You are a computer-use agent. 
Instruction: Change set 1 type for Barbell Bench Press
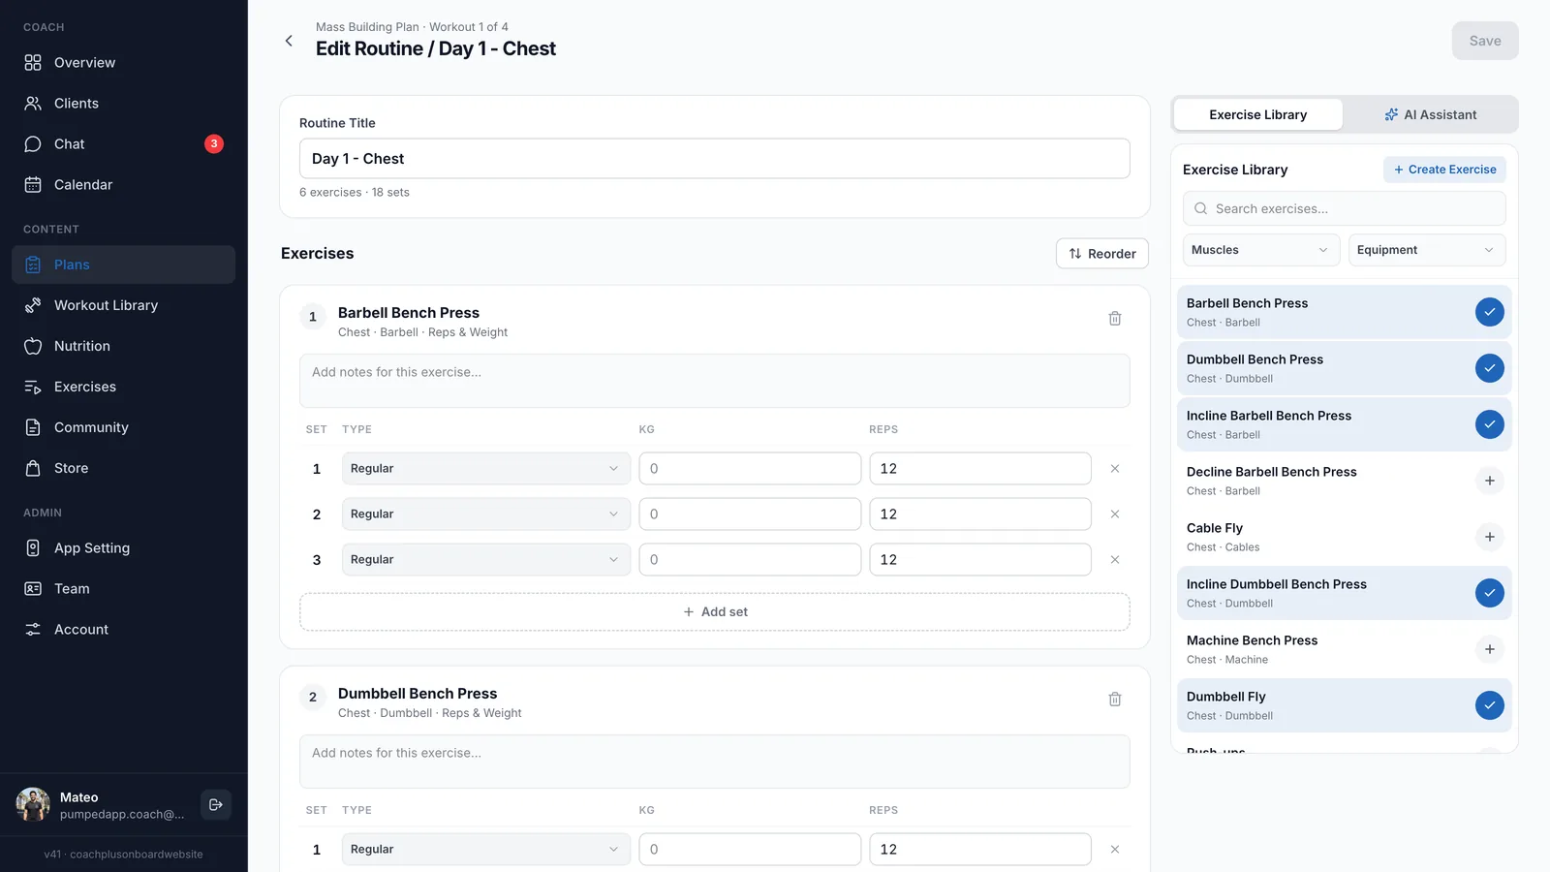pyautogui.click(x=486, y=469)
